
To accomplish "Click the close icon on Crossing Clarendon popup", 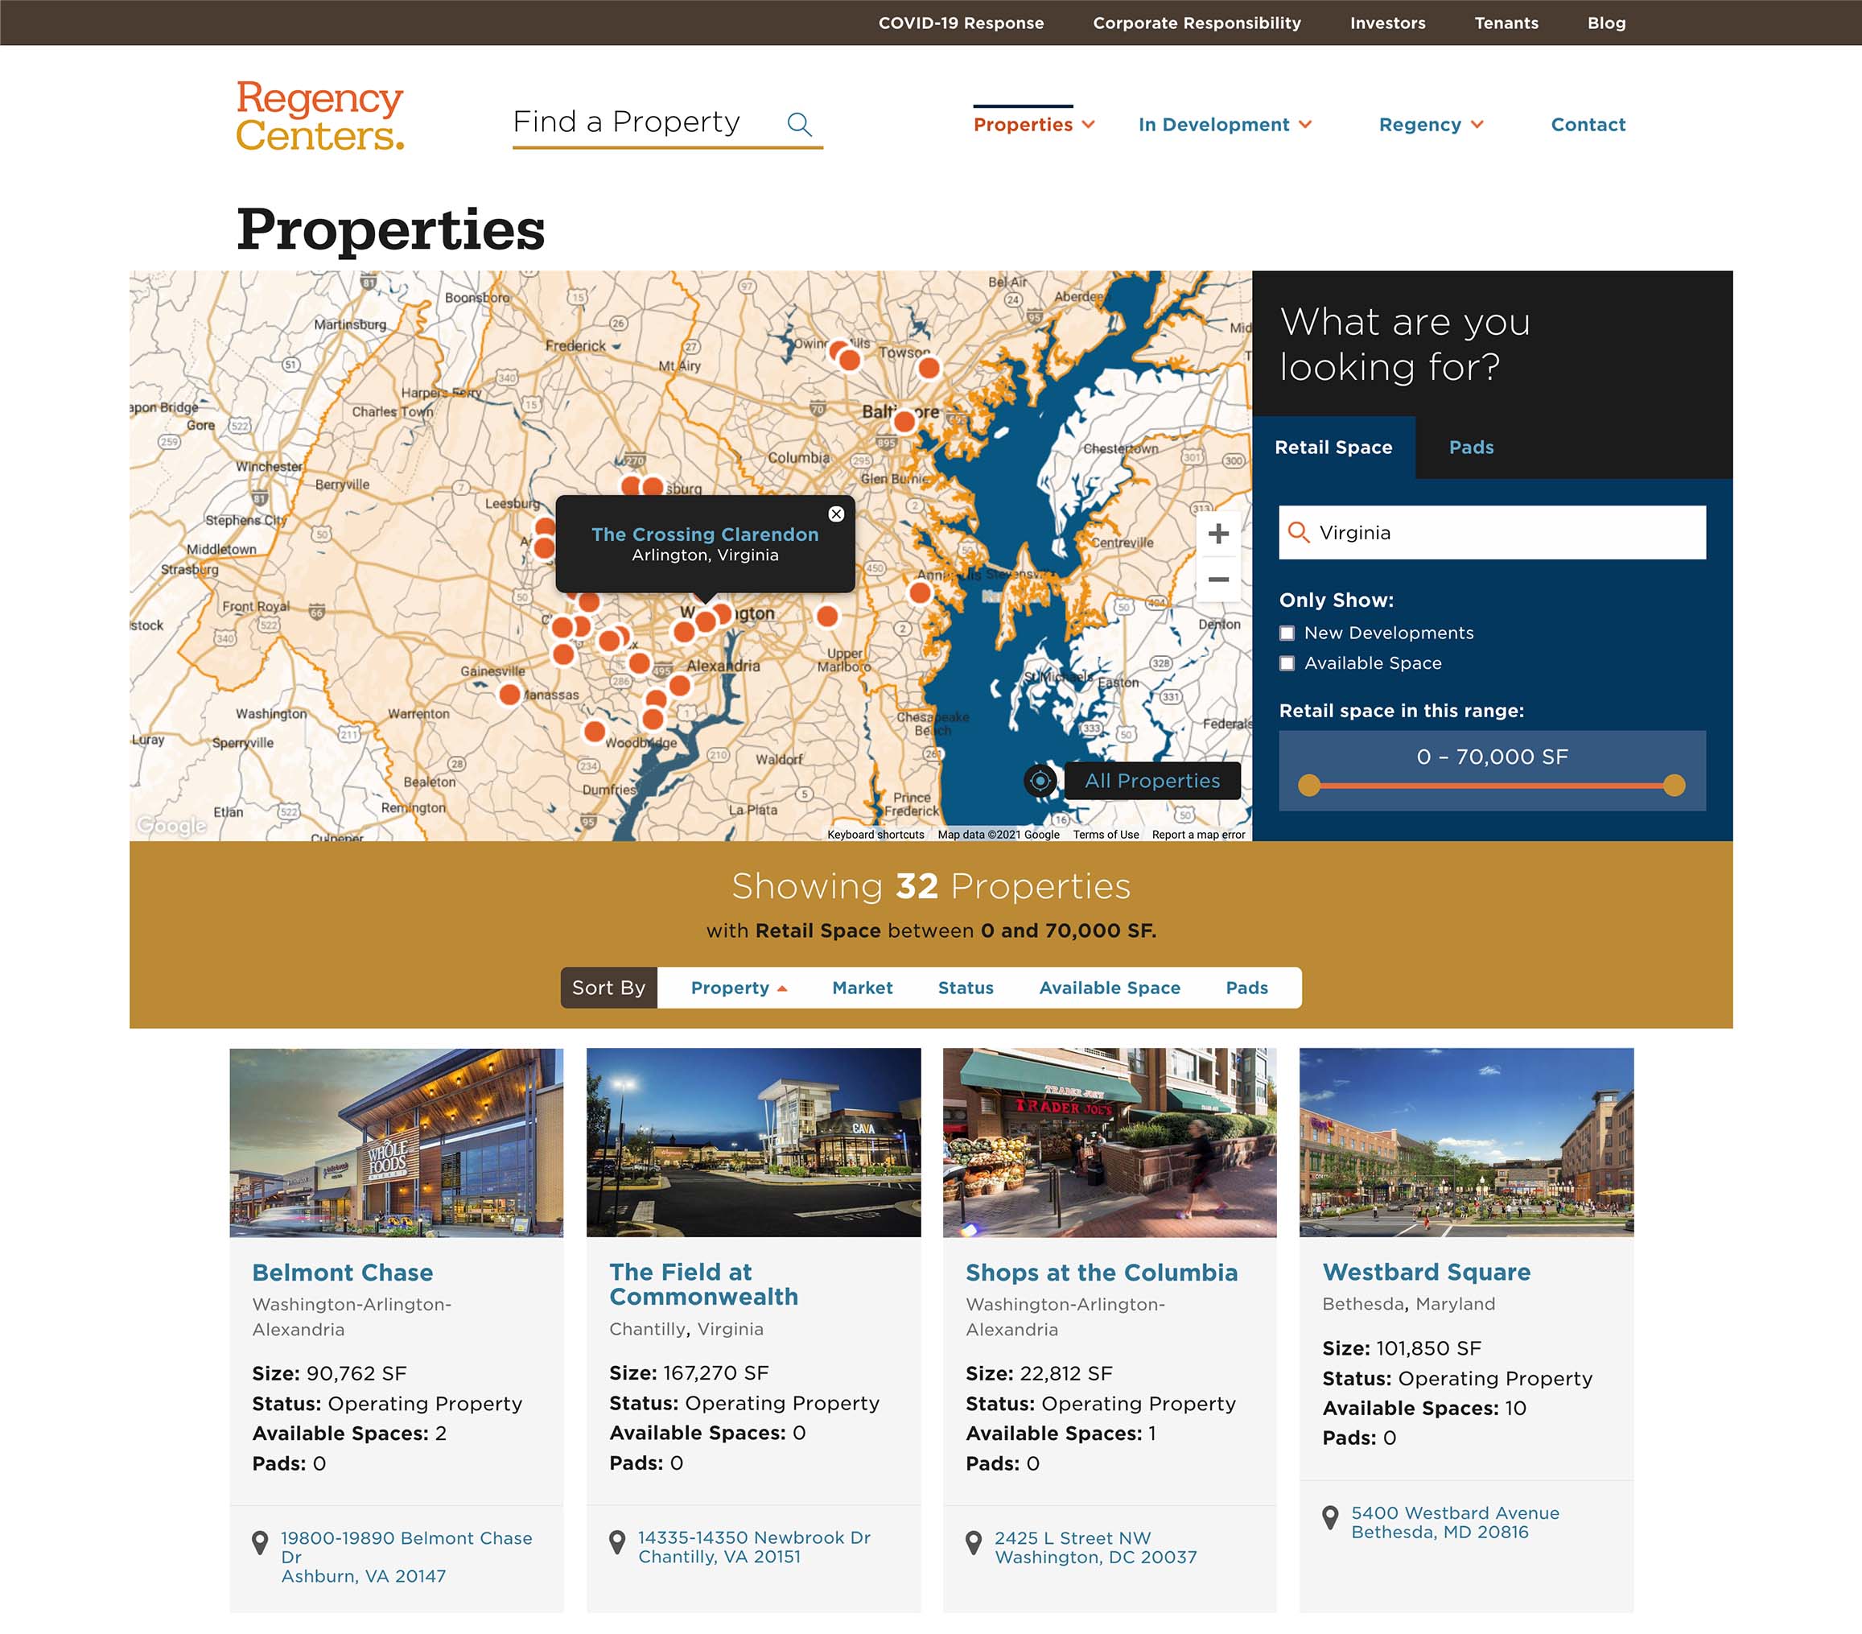I will pos(834,510).
